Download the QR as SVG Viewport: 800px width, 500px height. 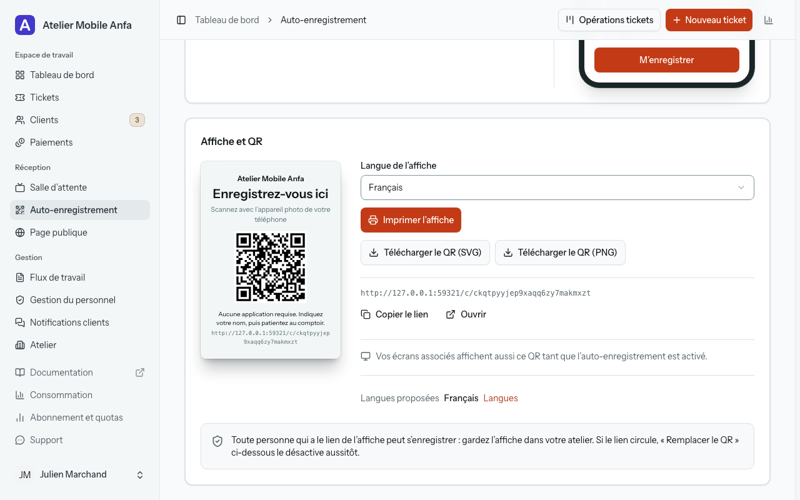(425, 252)
